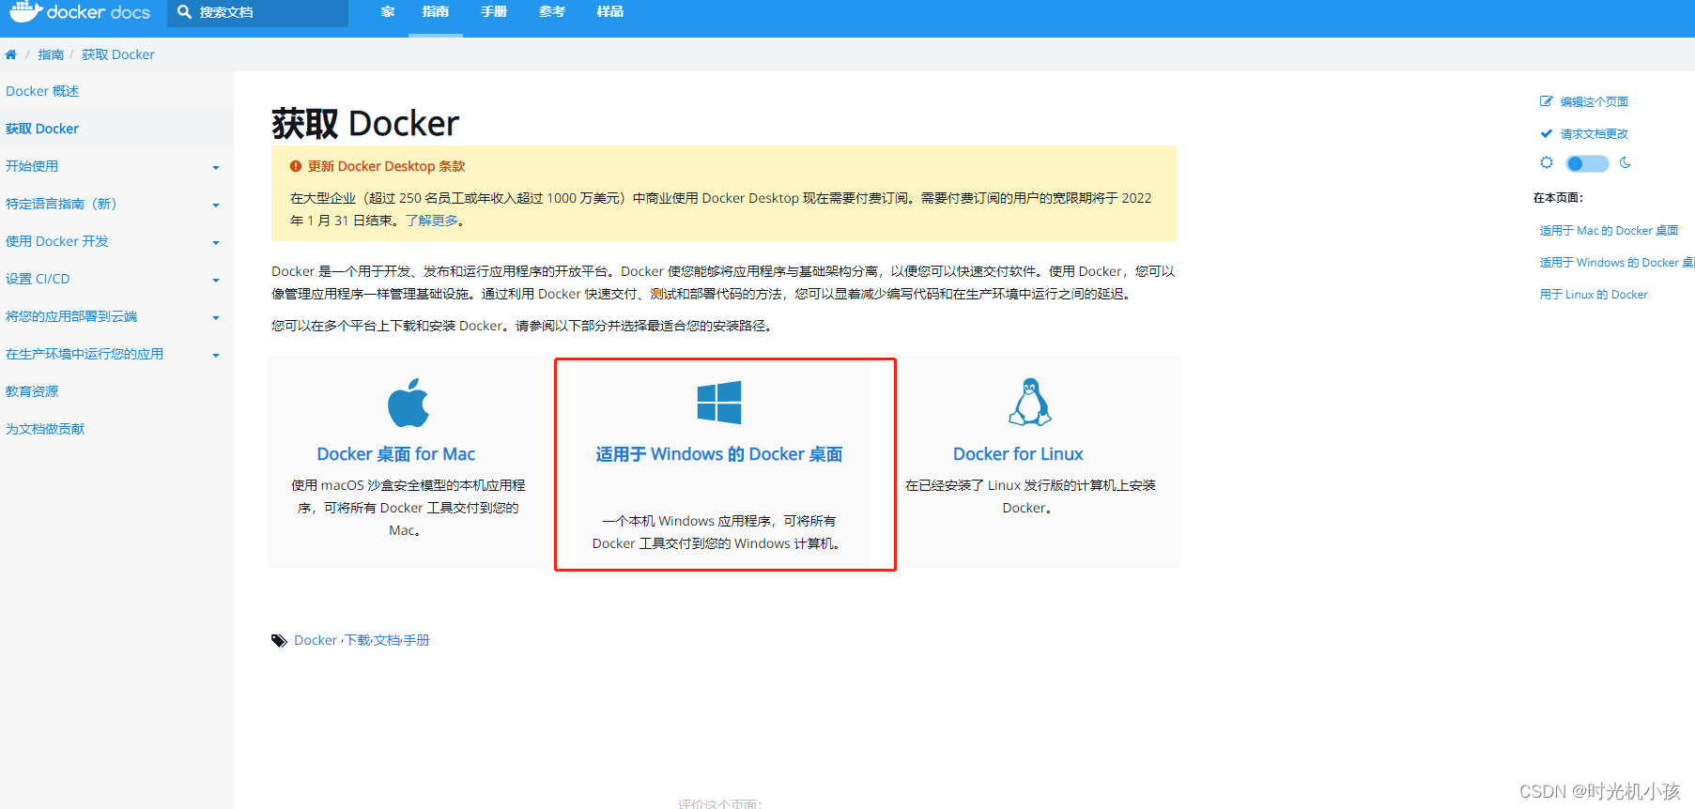
Task: Open the 指南 nav tab
Action: point(436,12)
